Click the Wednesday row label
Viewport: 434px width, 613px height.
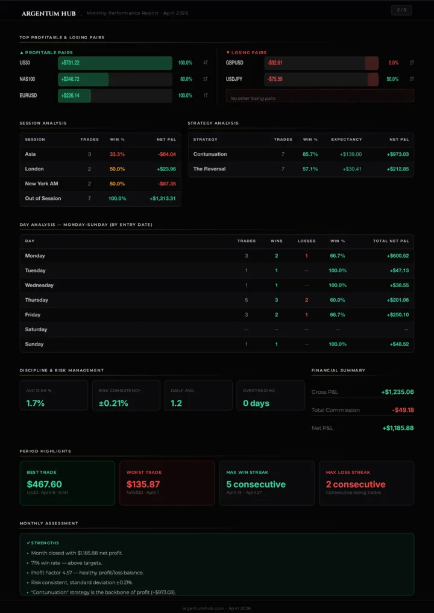click(39, 285)
